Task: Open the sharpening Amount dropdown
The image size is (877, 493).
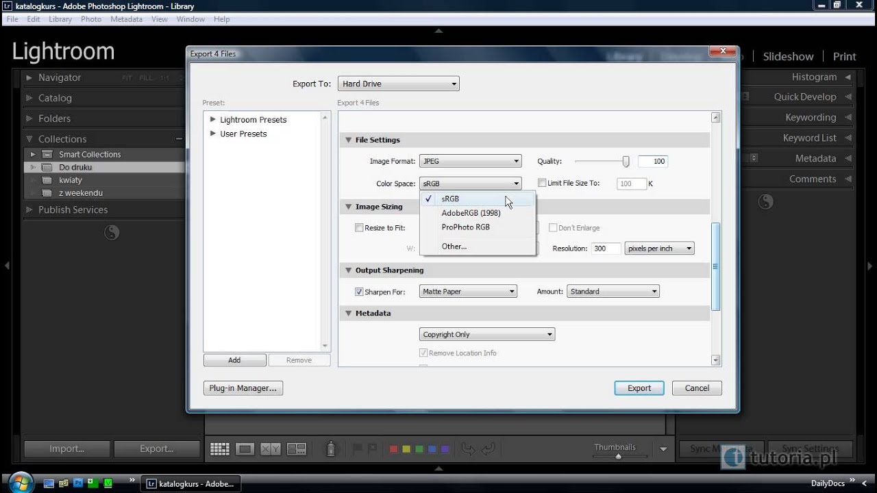Action: click(613, 292)
